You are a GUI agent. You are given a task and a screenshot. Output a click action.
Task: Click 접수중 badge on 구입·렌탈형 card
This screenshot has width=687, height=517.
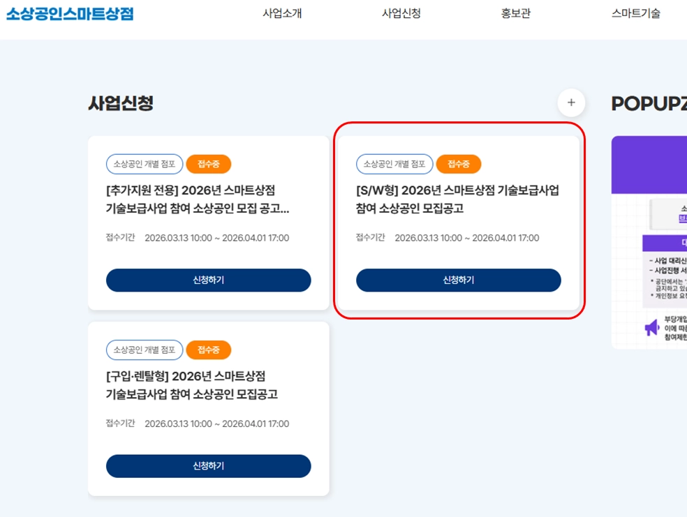pos(209,350)
